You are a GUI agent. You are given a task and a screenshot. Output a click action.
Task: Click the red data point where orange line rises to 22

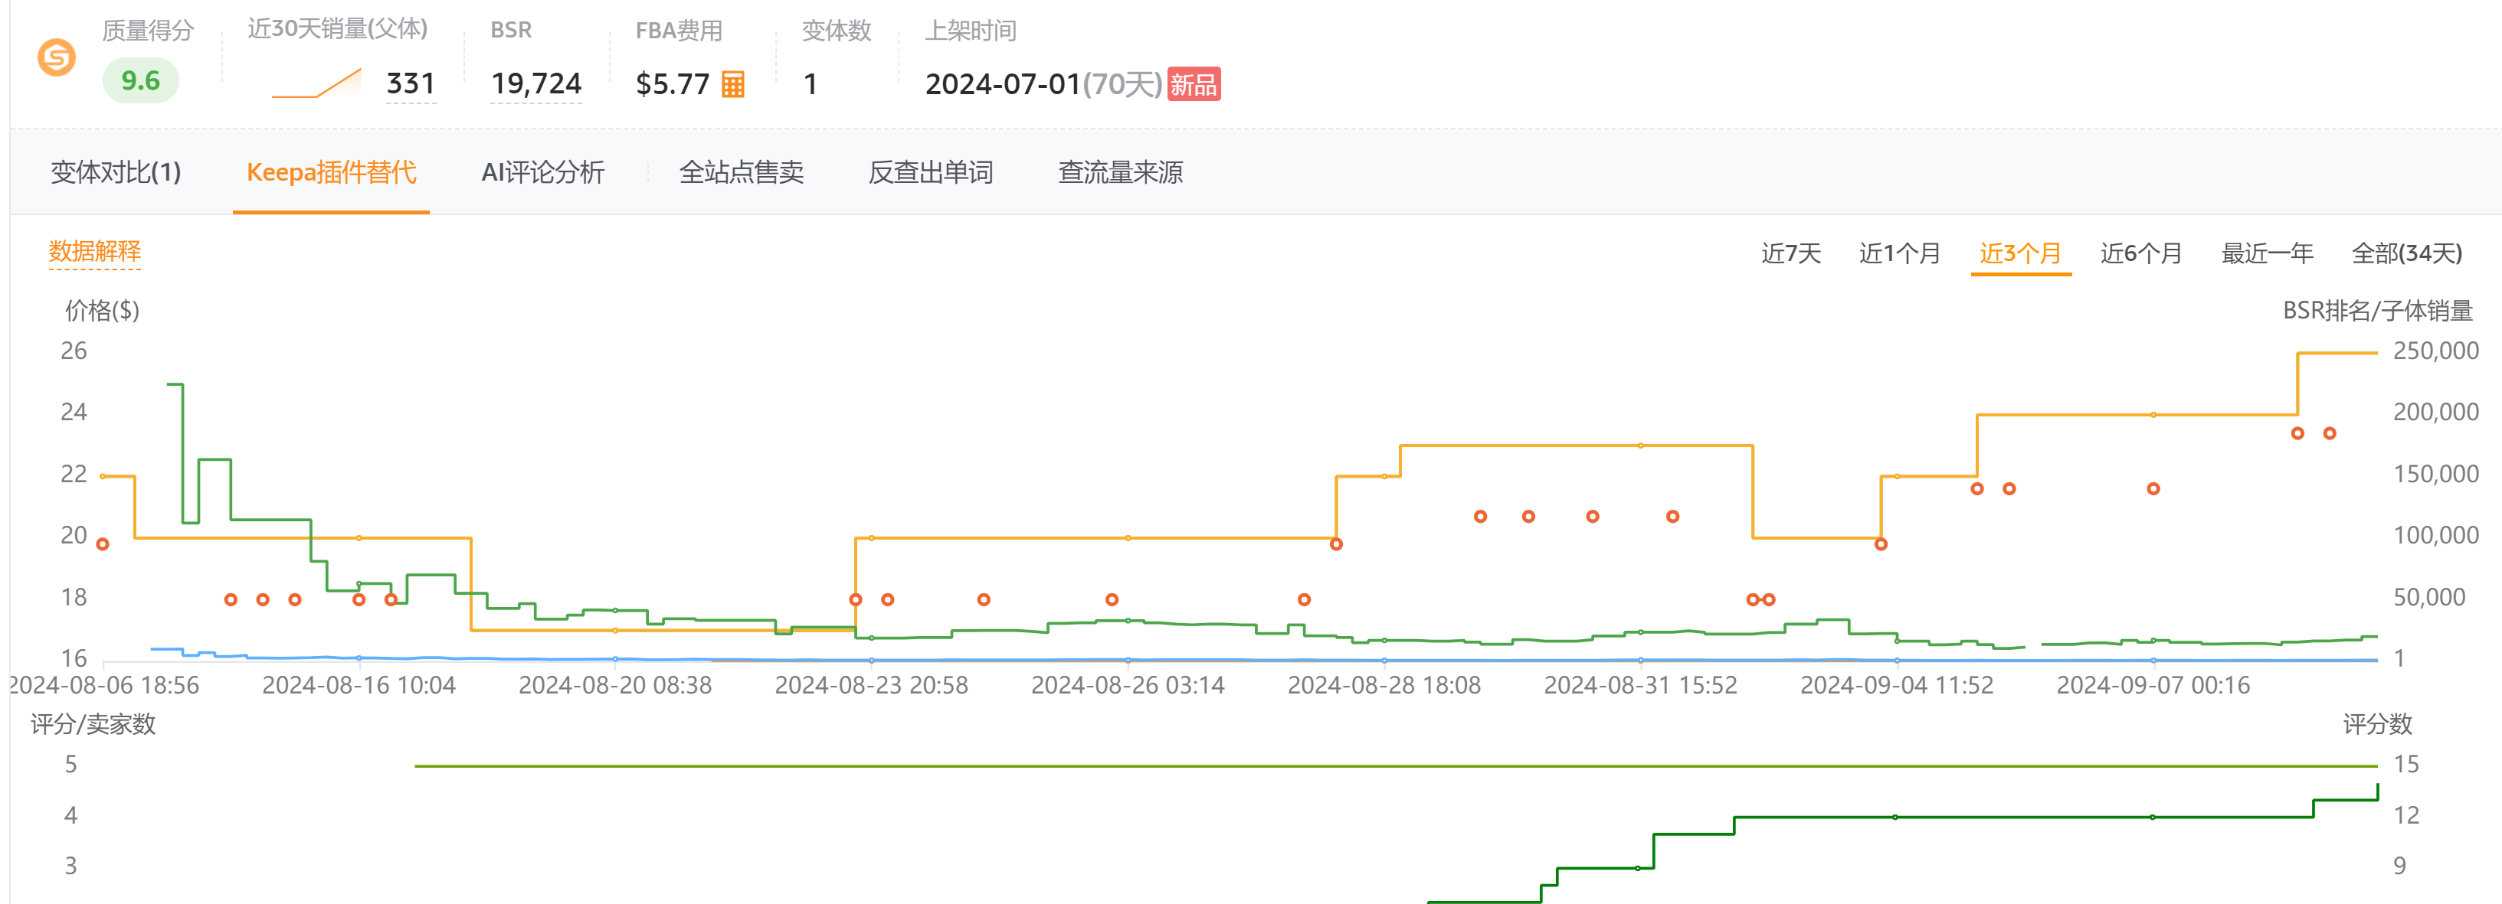pyautogui.click(x=1337, y=545)
